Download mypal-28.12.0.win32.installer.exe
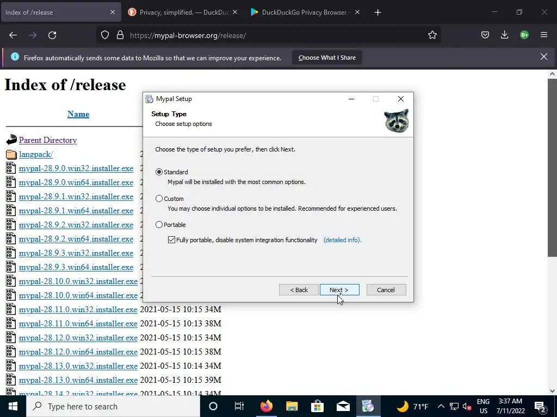 (x=78, y=338)
